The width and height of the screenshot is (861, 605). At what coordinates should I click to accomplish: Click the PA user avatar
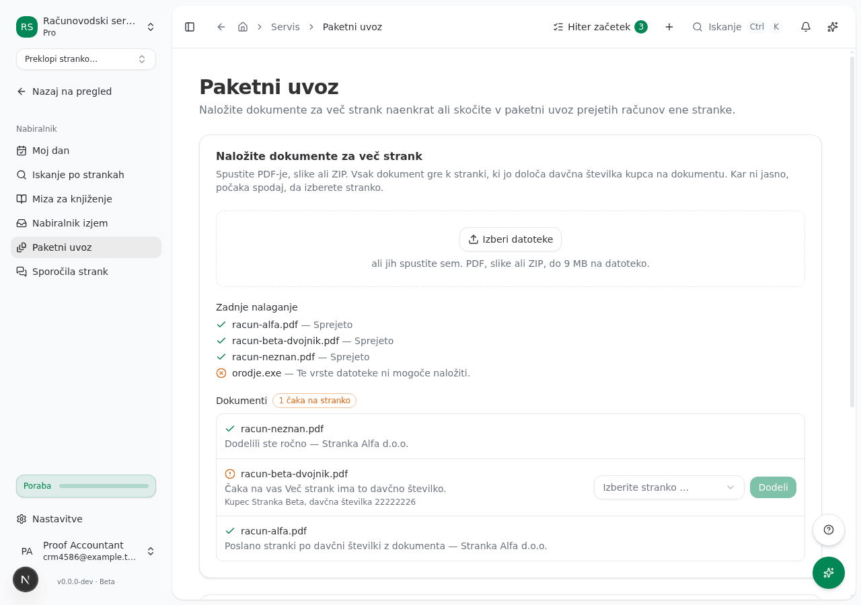click(x=27, y=551)
